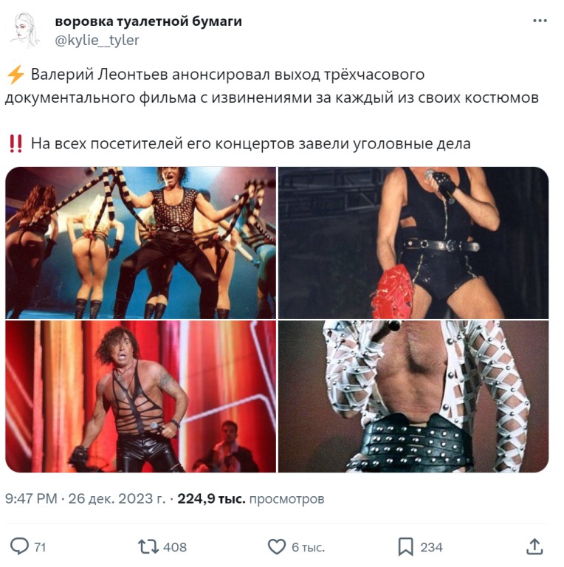Click the 234 bookmarks count
Viewport: 564px width, 567px height.
[x=431, y=547]
